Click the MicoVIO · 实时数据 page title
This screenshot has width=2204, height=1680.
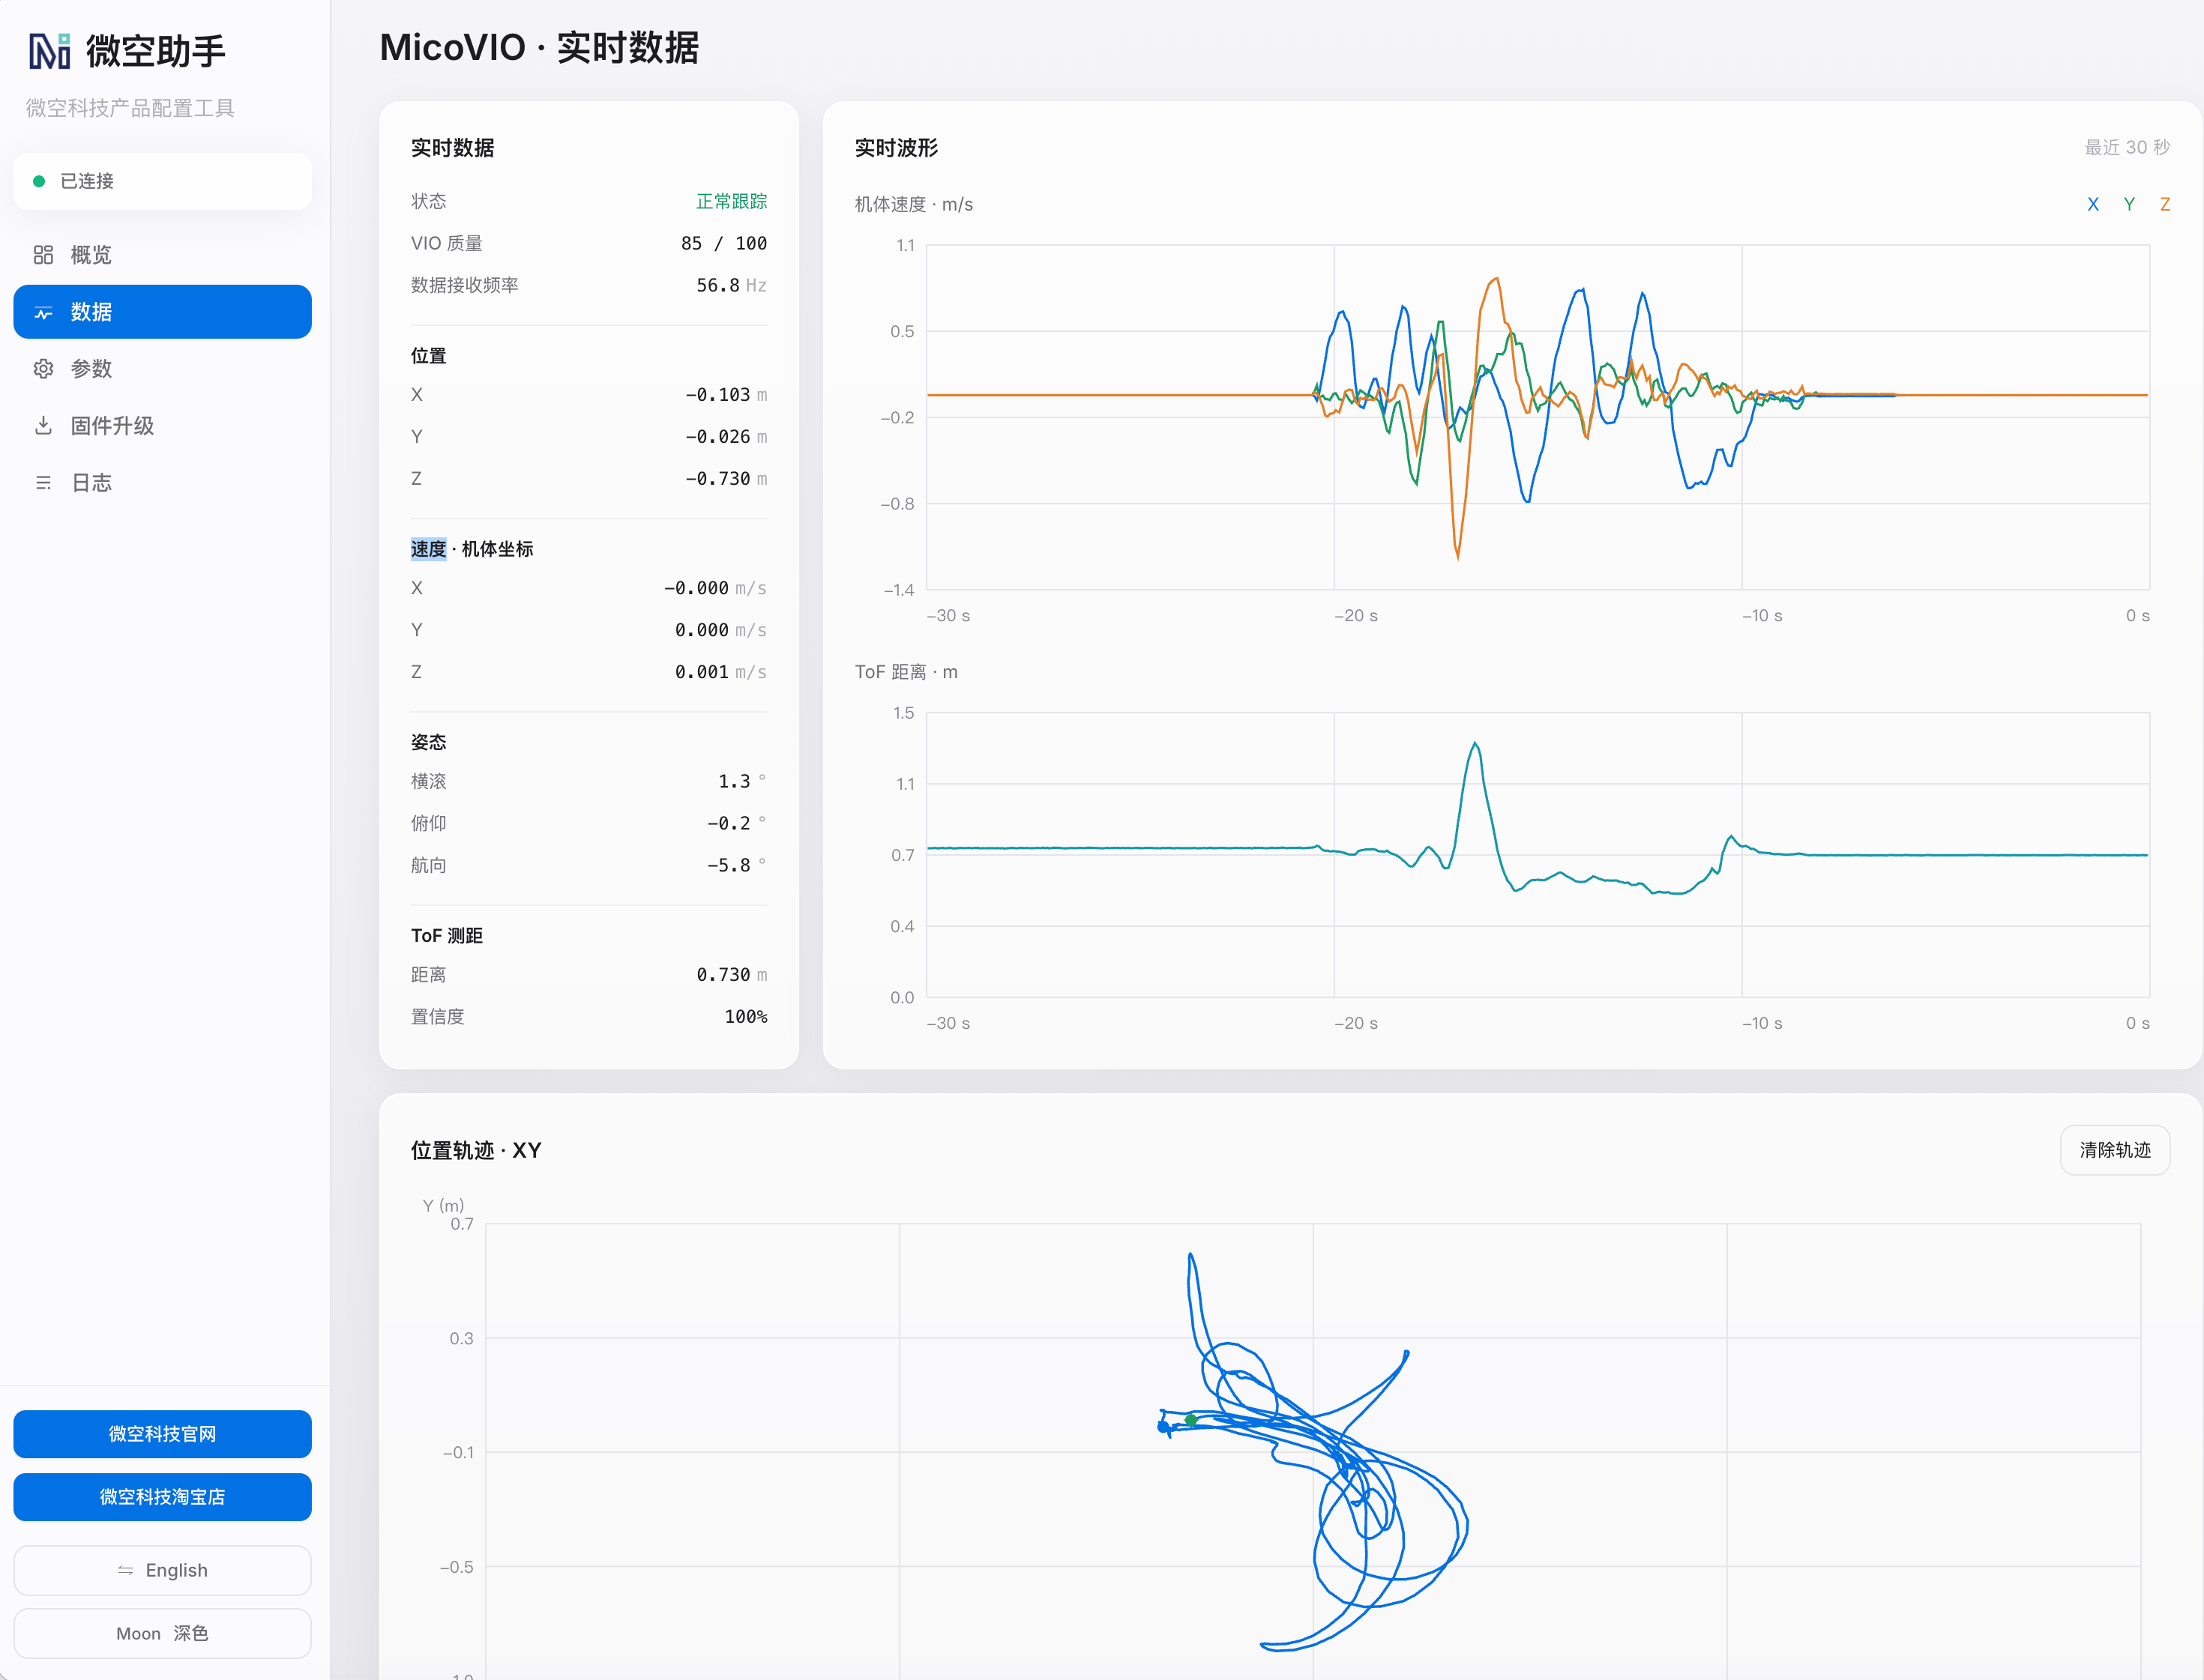tap(539, 47)
